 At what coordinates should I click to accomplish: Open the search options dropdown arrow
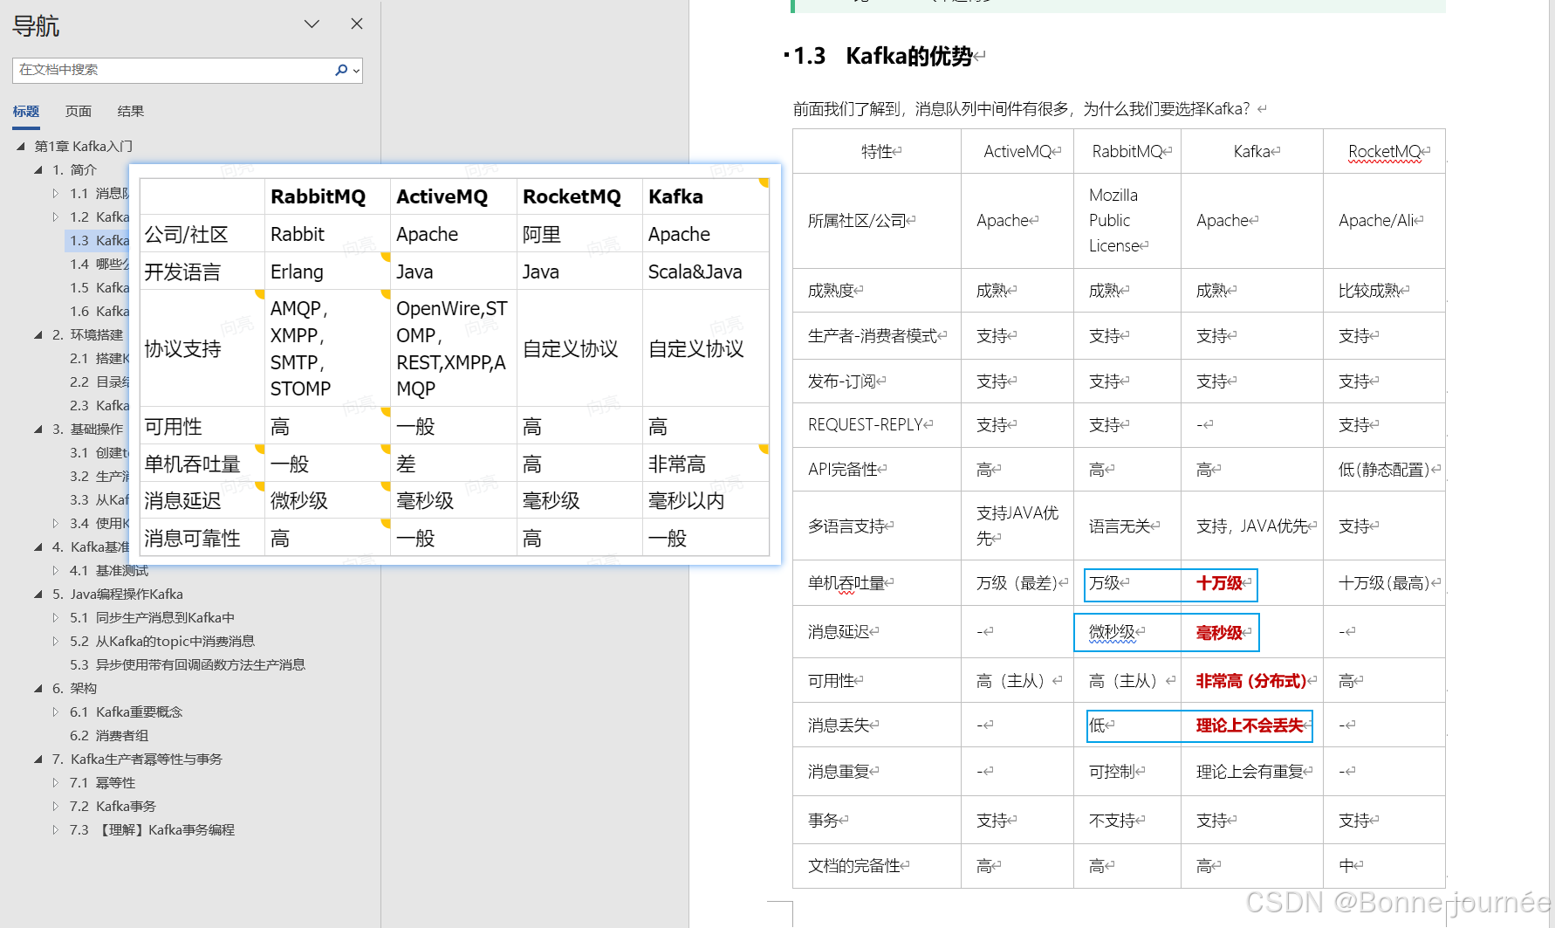[x=356, y=71]
